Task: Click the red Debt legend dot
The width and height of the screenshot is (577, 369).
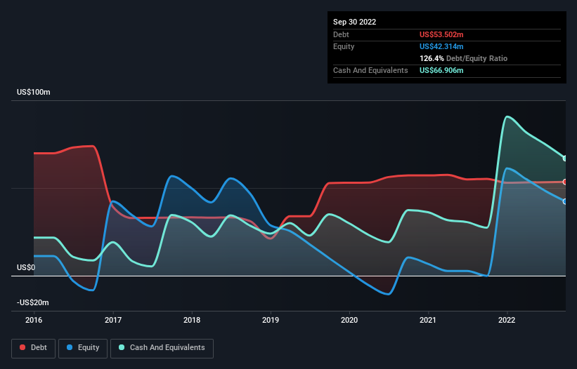Action: click(22, 347)
